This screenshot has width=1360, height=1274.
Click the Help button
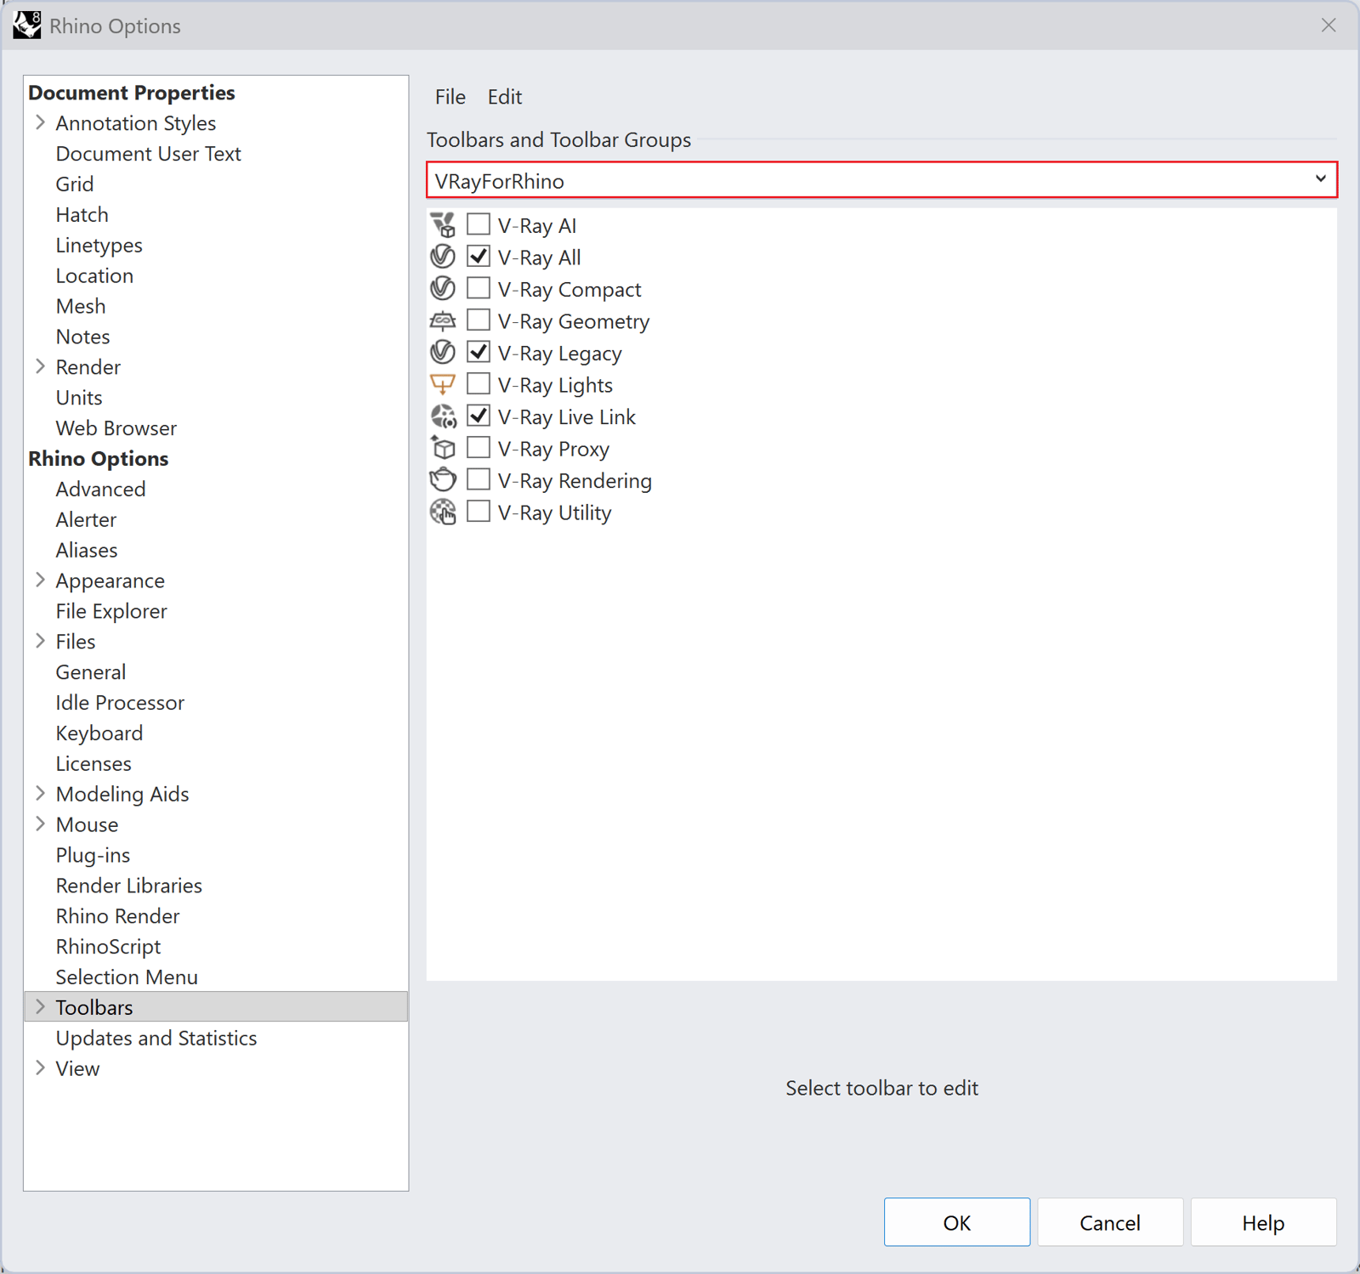(x=1263, y=1222)
